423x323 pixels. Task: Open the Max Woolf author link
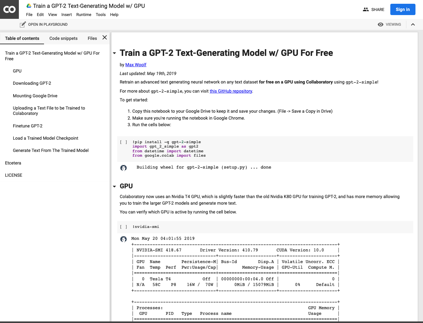click(x=136, y=65)
